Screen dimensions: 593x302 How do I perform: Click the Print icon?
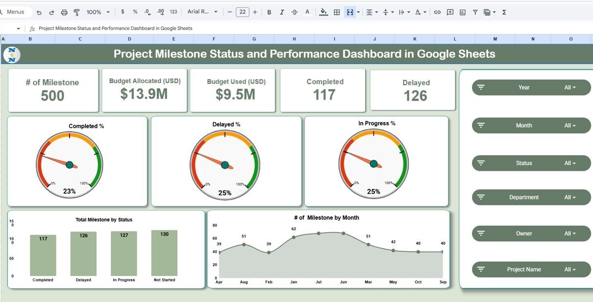(x=64, y=12)
